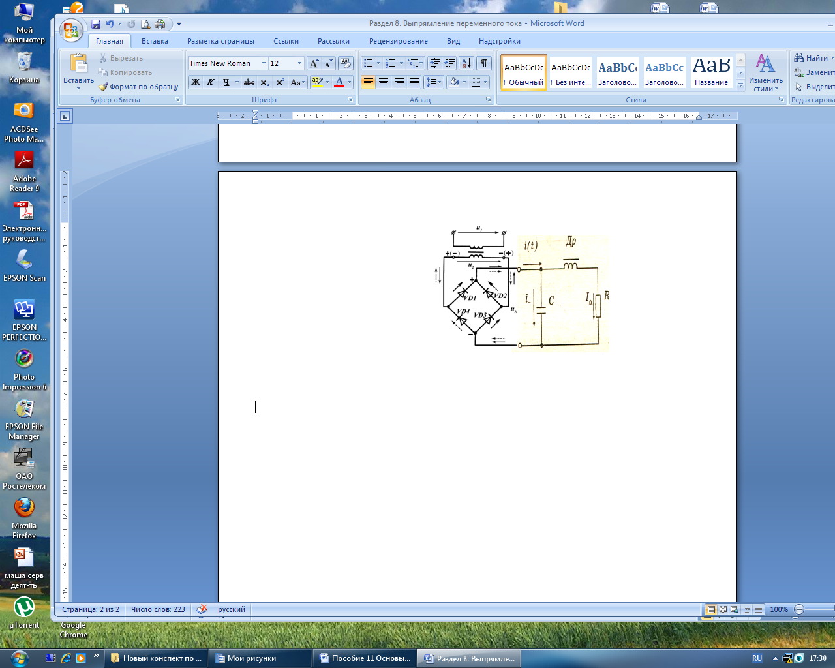Open the Рецензирование tab
Viewport: 835px width, 668px height.
pos(399,41)
